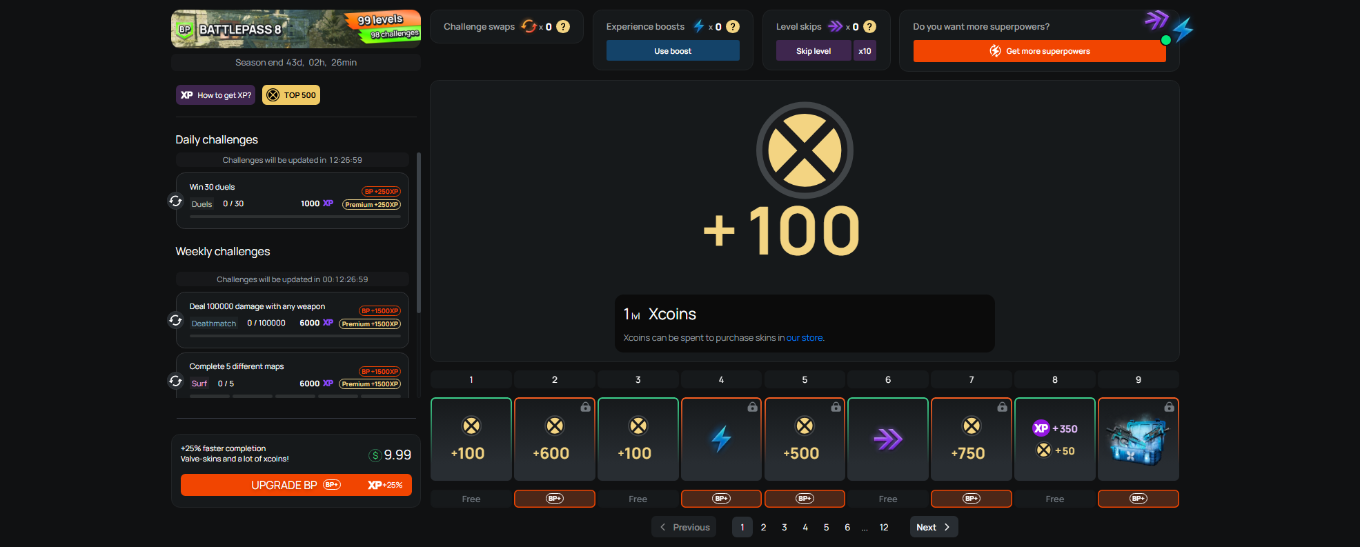
Task: Click Get more superpowers button
Action: (x=1039, y=51)
